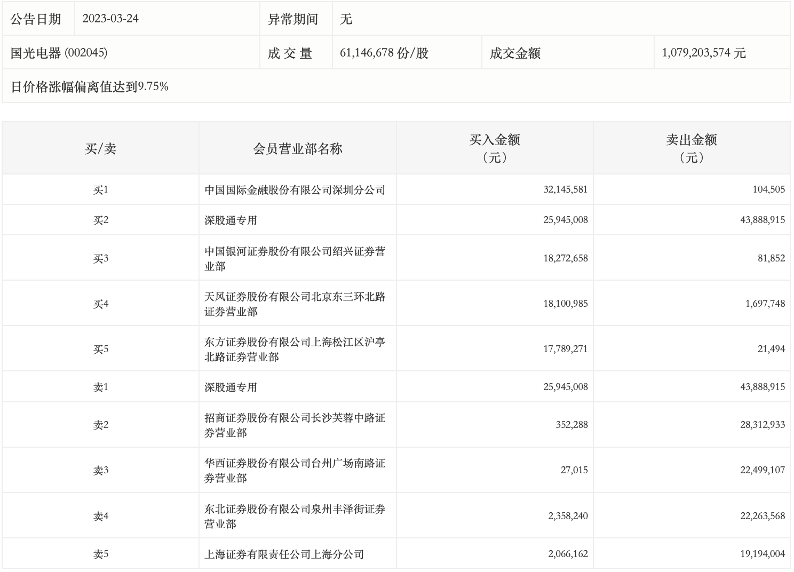This screenshot has height=572, width=794.
Task: Click the 成交金额 label
Action: pos(515,53)
